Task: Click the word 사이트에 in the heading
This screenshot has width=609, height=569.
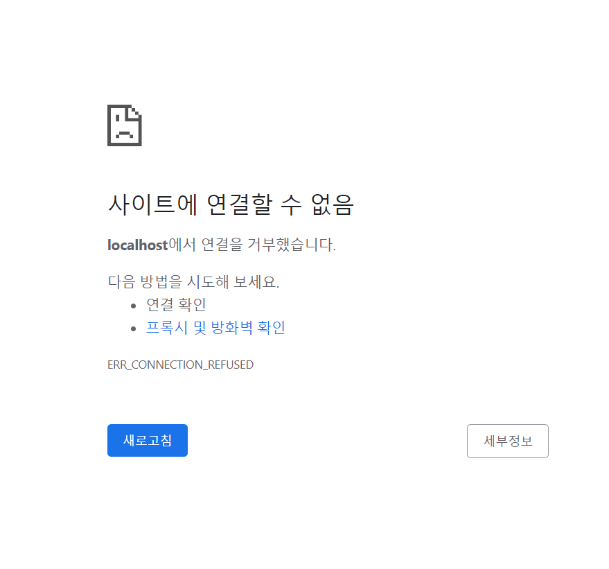Action: [153, 204]
